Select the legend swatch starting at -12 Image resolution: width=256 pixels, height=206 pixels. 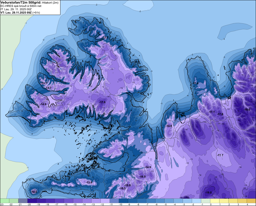point(105,201)
